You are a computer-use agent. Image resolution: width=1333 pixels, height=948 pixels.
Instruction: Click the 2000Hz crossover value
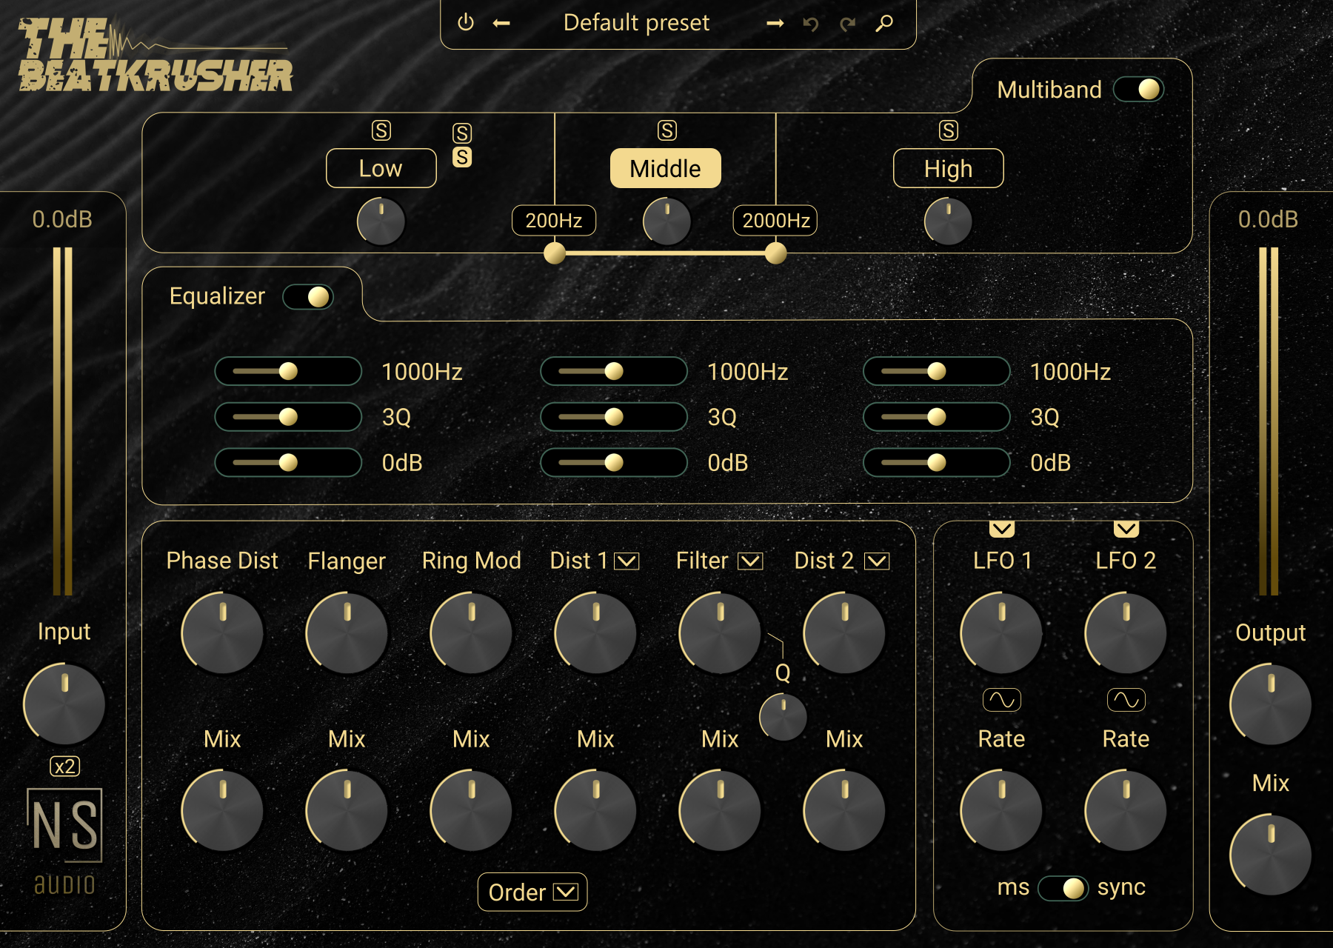pyautogui.click(x=775, y=221)
